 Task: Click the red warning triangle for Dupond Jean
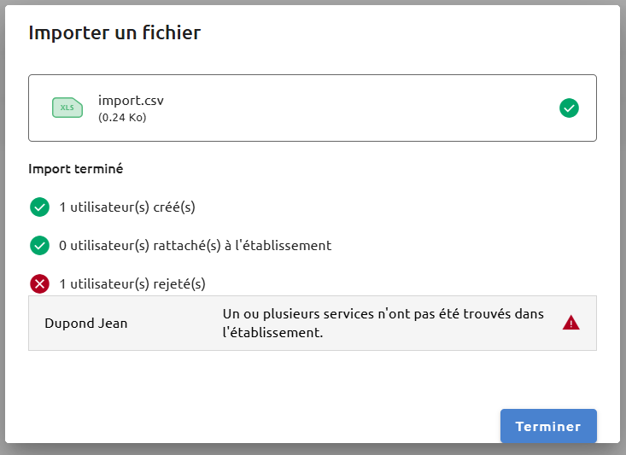point(570,323)
